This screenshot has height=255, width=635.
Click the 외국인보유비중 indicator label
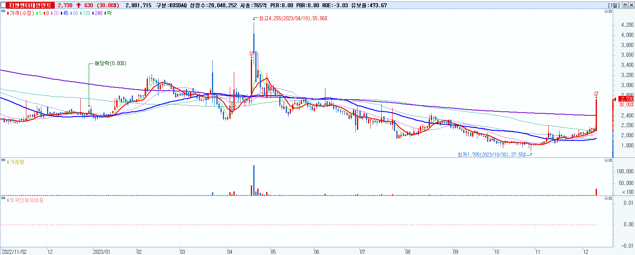tap(26, 200)
